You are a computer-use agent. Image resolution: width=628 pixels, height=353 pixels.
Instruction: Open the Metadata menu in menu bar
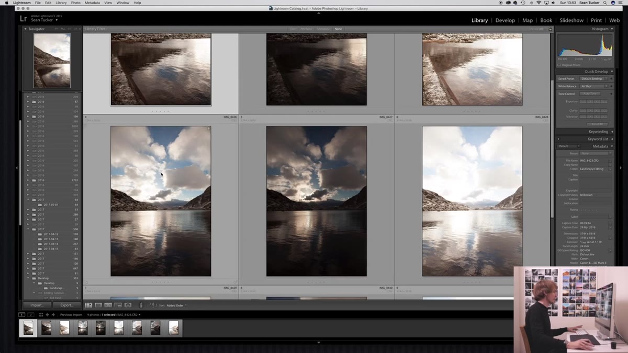[92, 3]
